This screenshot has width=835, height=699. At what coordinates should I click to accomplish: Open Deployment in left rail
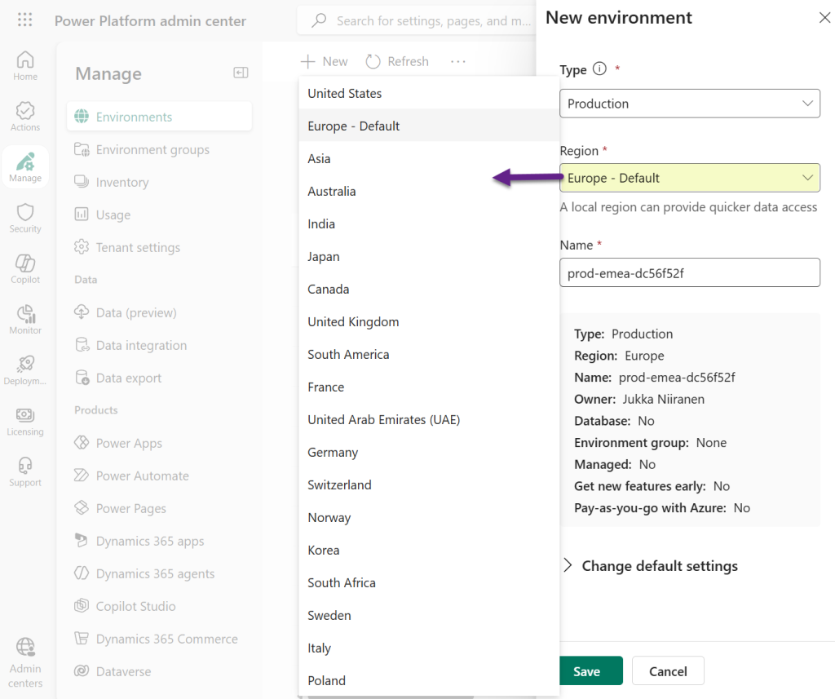pos(25,370)
